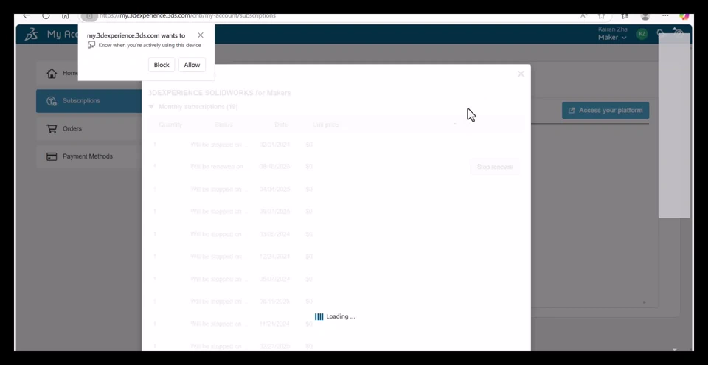Click the browser back arrow
Viewport: 708px width, 365px height.
click(x=27, y=15)
